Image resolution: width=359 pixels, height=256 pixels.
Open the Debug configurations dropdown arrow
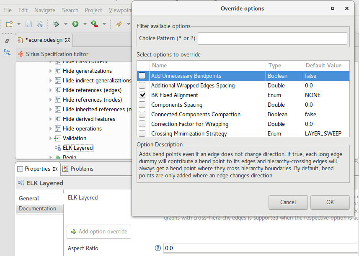(66, 24)
